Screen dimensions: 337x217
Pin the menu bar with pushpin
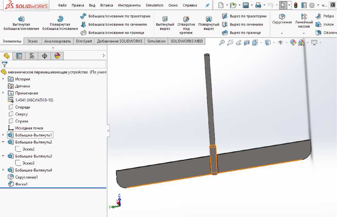click(x=207, y=5)
